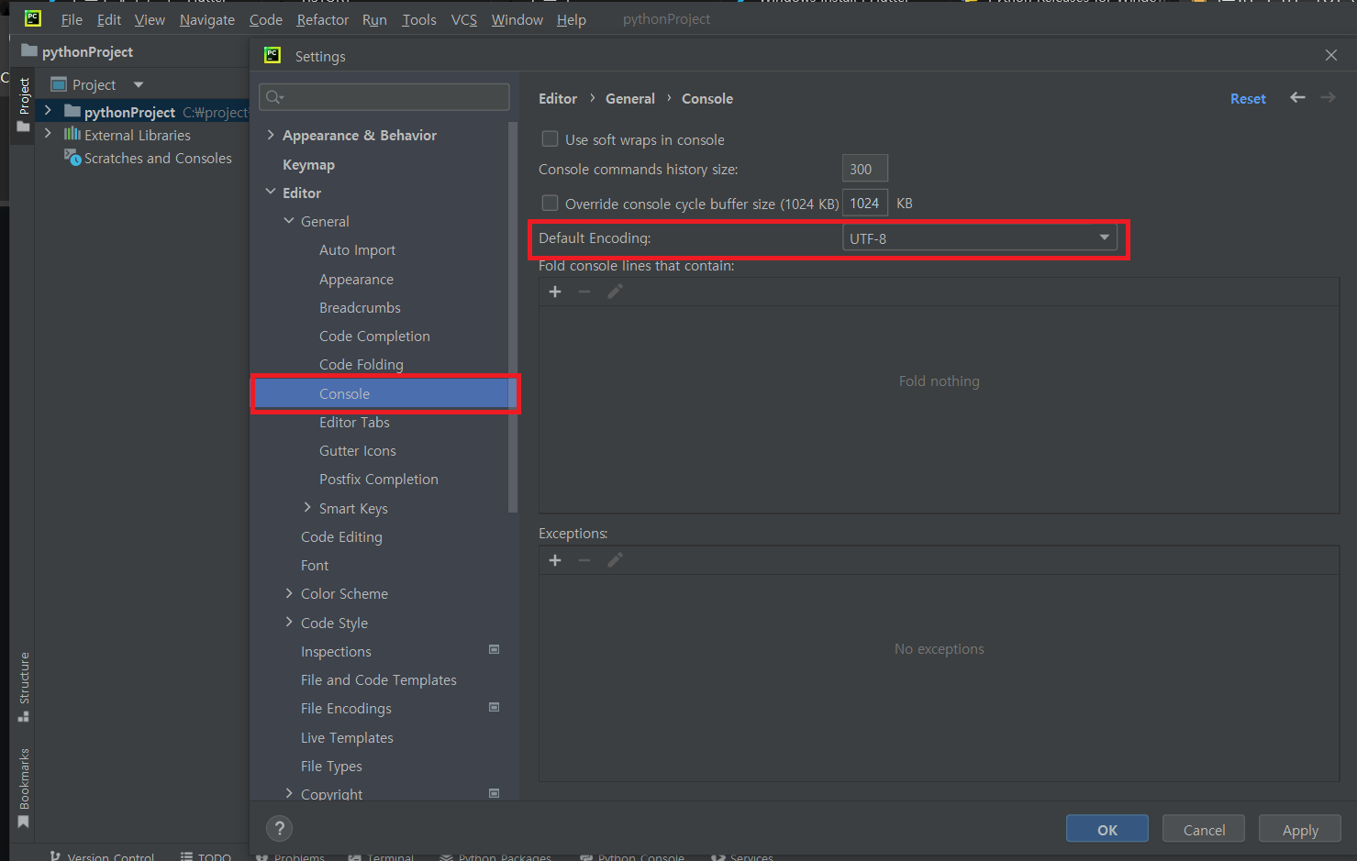Expand the Code Style settings node
The image size is (1357, 861).
point(289,622)
